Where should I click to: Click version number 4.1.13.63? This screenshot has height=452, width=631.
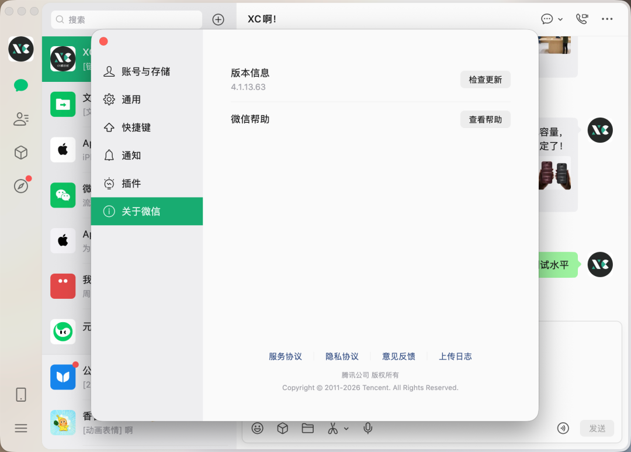coord(248,87)
